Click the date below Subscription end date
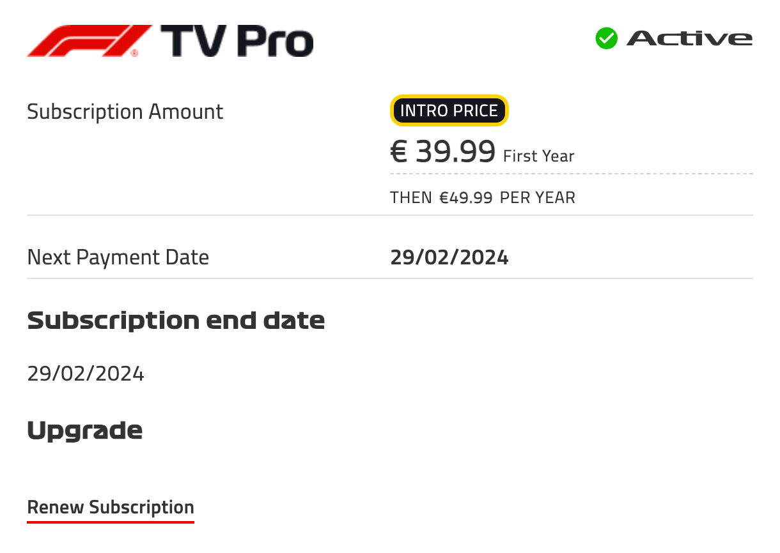 86,374
